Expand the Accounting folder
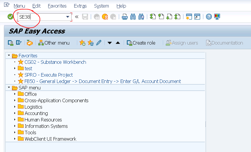 coord(15,113)
